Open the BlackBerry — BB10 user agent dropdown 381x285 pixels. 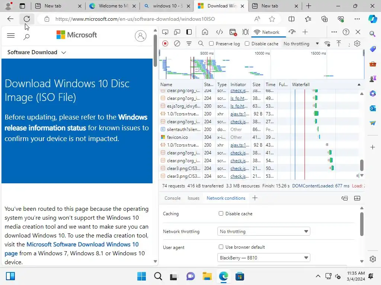point(264,258)
